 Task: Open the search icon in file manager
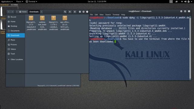coord(65,12)
